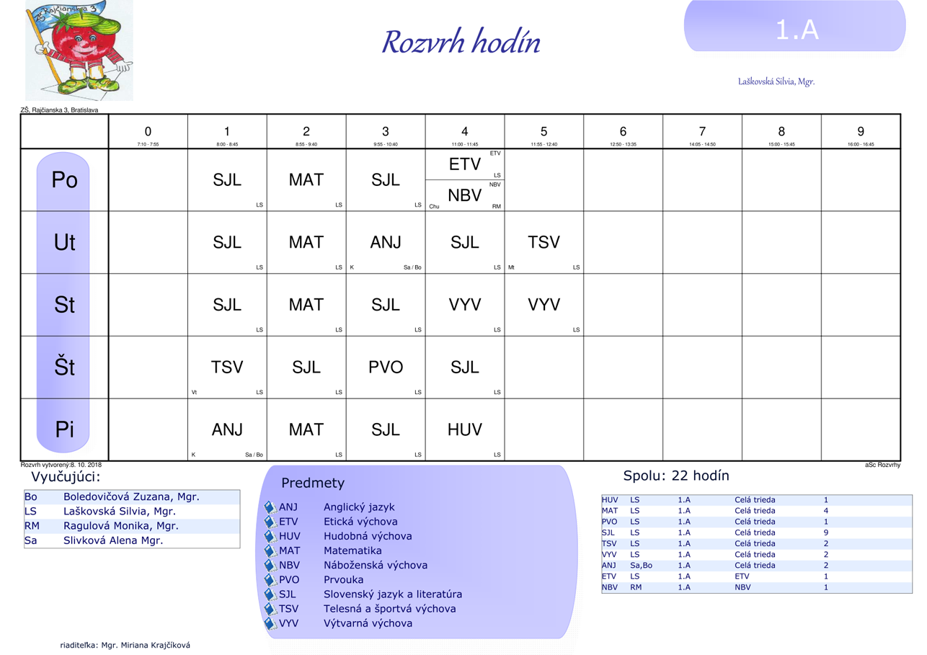Click subject name Náboženská výchova
The width and height of the screenshot is (927, 655).
[376, 565]
